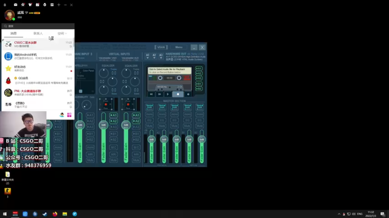The height and width of the screenshot is (218, 389).
Task: Enable B1 output on the cassette recorder
Action: [198, 84]
